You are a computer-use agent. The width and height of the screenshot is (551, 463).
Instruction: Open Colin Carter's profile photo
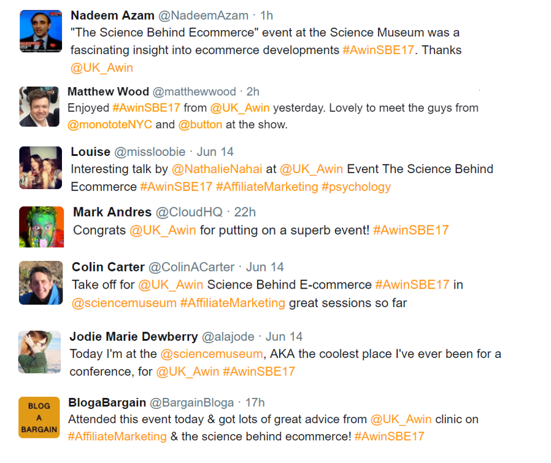coord(40,282)
